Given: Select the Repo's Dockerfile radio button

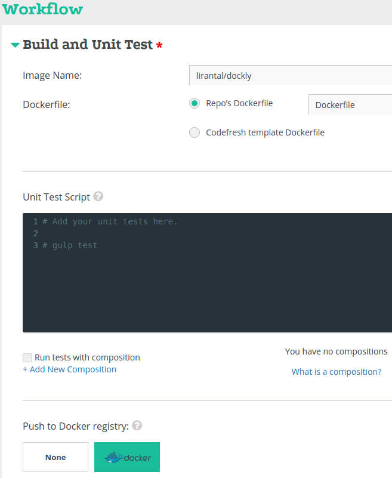Looking at the screenshot, I should 195,103.
